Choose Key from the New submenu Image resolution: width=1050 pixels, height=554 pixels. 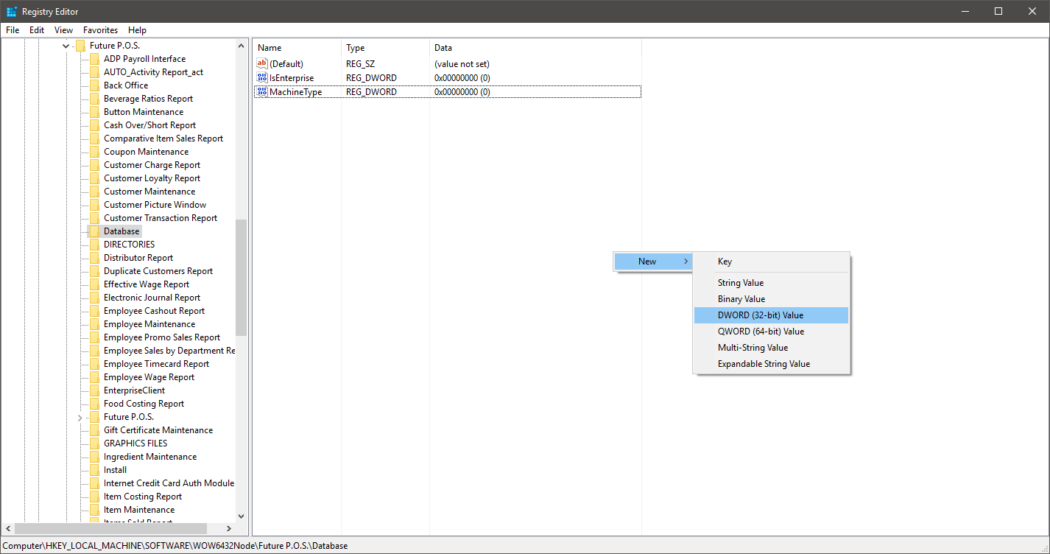pos(771,262)
